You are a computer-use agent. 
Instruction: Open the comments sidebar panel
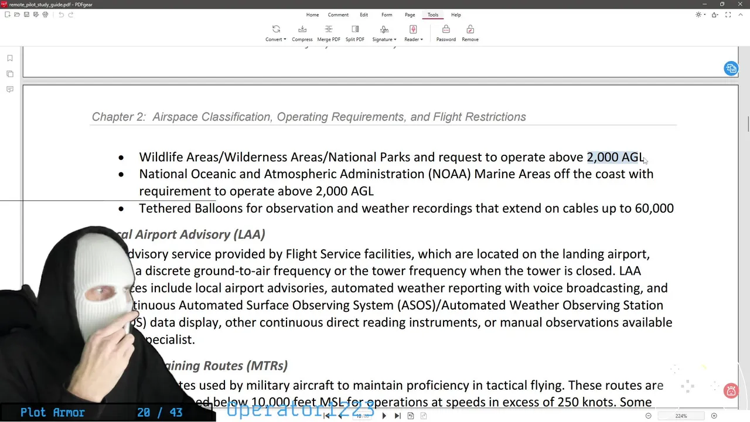tap(10, 89)
